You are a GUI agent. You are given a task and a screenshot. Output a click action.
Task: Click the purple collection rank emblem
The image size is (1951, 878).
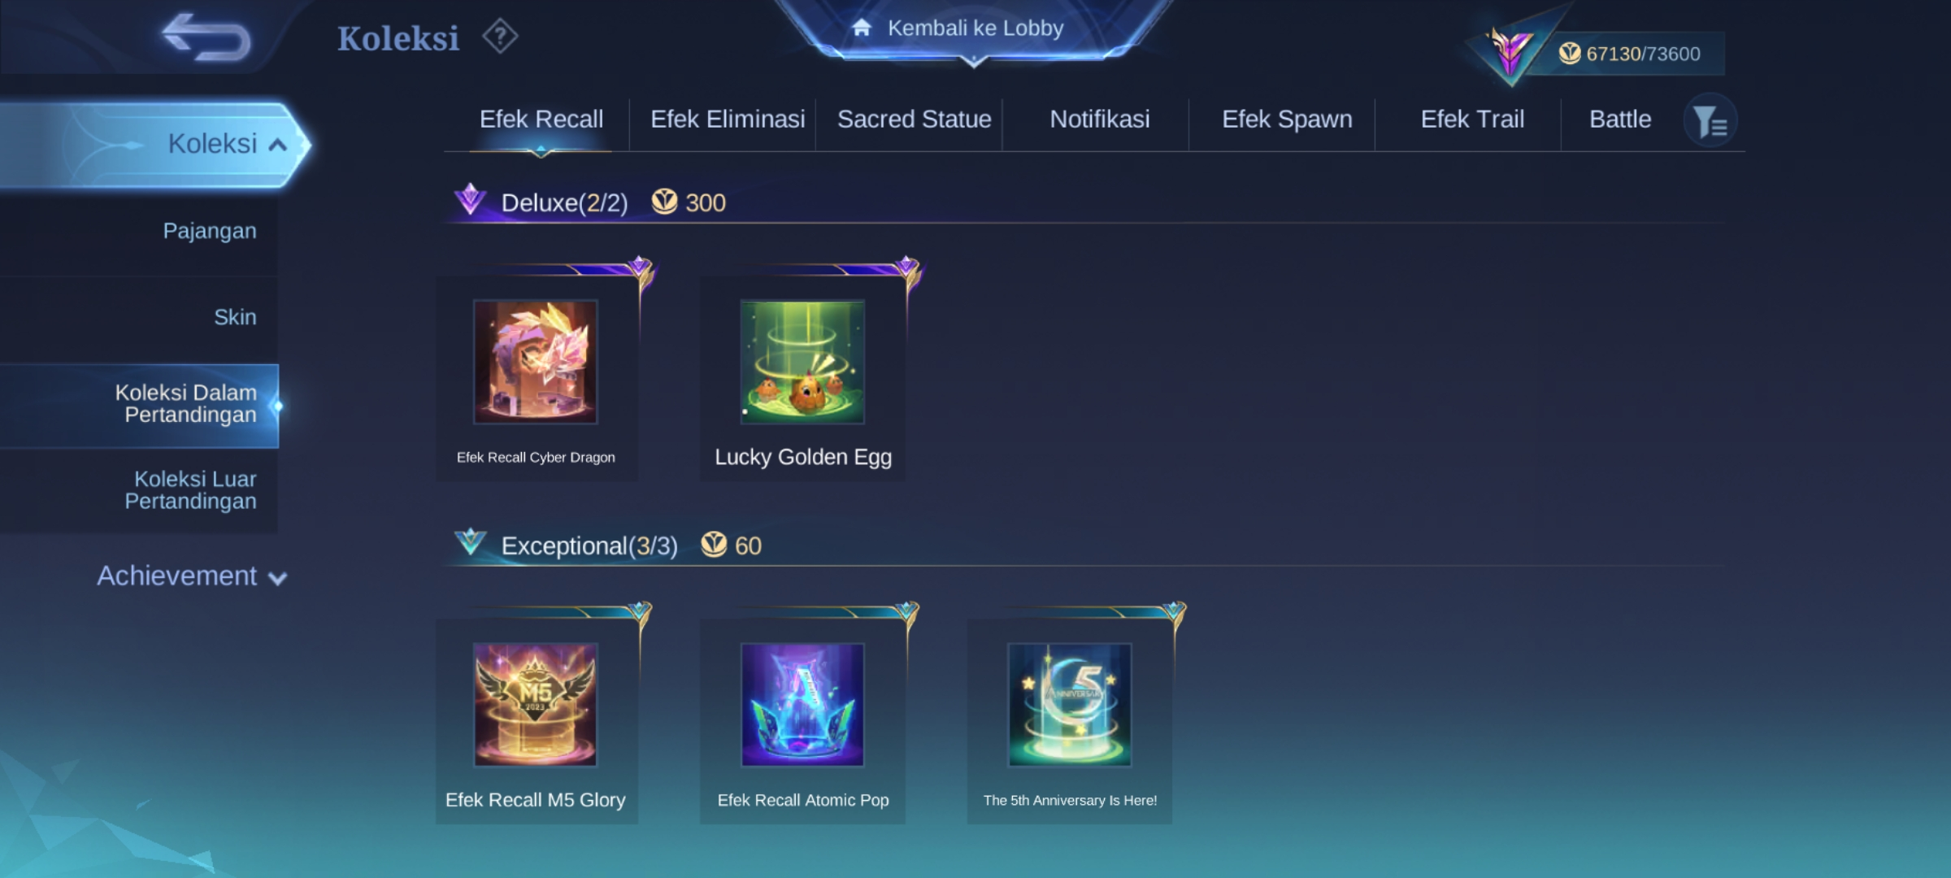pos(1510,49)
